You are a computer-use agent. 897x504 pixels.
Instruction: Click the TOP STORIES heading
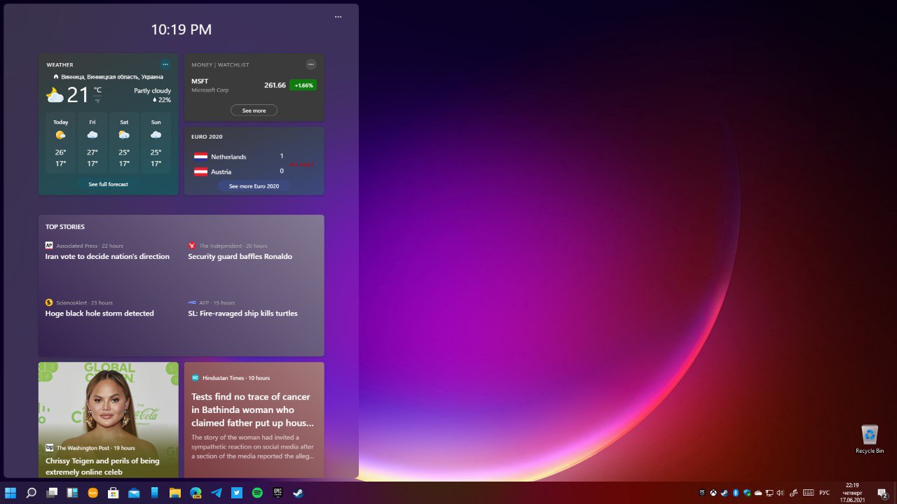point(65,227)
